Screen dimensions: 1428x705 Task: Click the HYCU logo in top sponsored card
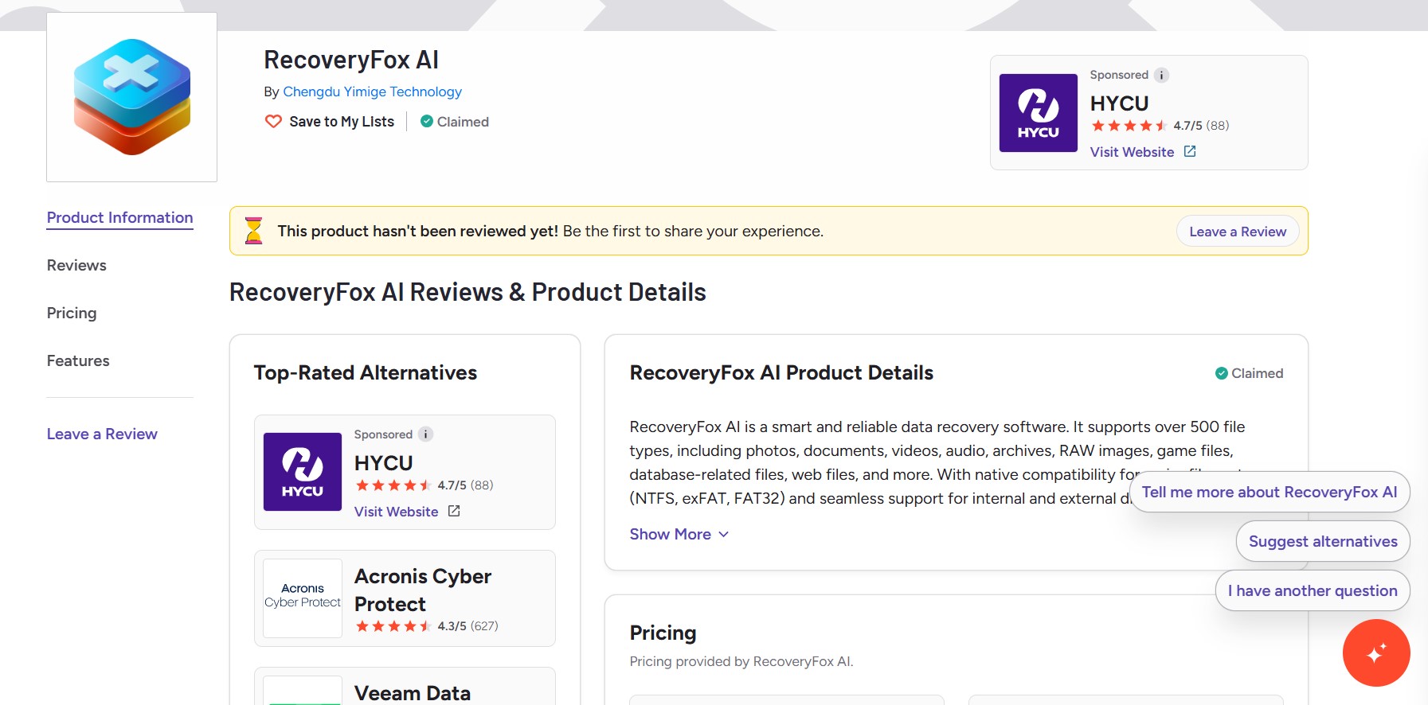[1039, 113]
